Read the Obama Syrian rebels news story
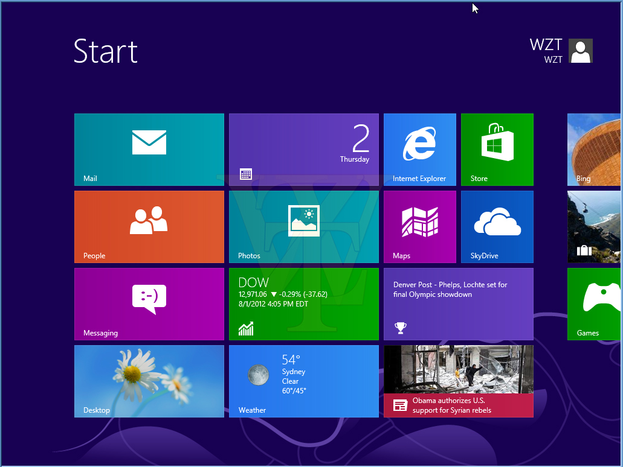623x467 pixels. tap(458, 381)
